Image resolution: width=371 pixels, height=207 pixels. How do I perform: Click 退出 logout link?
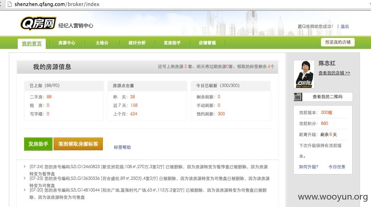pyautogui.click(x=344, y=27)
